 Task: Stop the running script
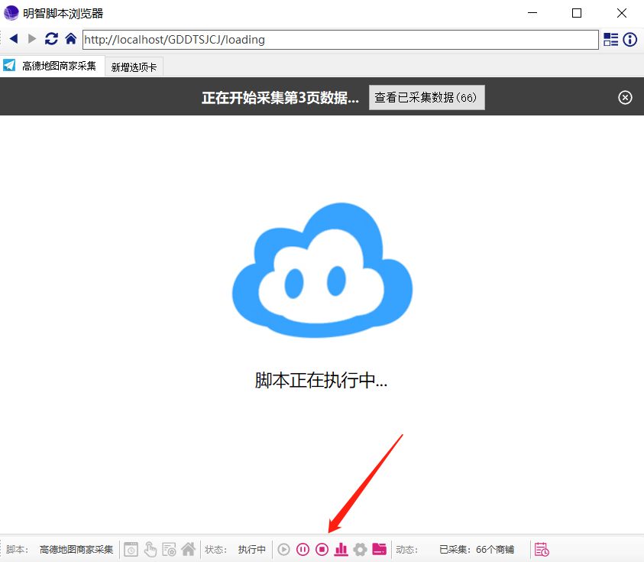(x=322, y=550)
